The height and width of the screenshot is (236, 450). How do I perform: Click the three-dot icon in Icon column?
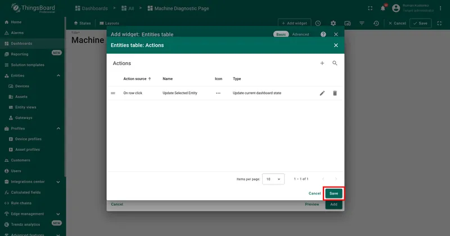click(218, 93)
